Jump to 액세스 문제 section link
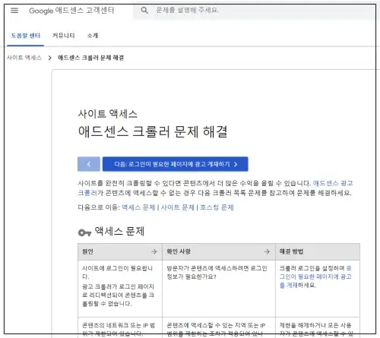380x338 pixels. (x=138, y=207)
